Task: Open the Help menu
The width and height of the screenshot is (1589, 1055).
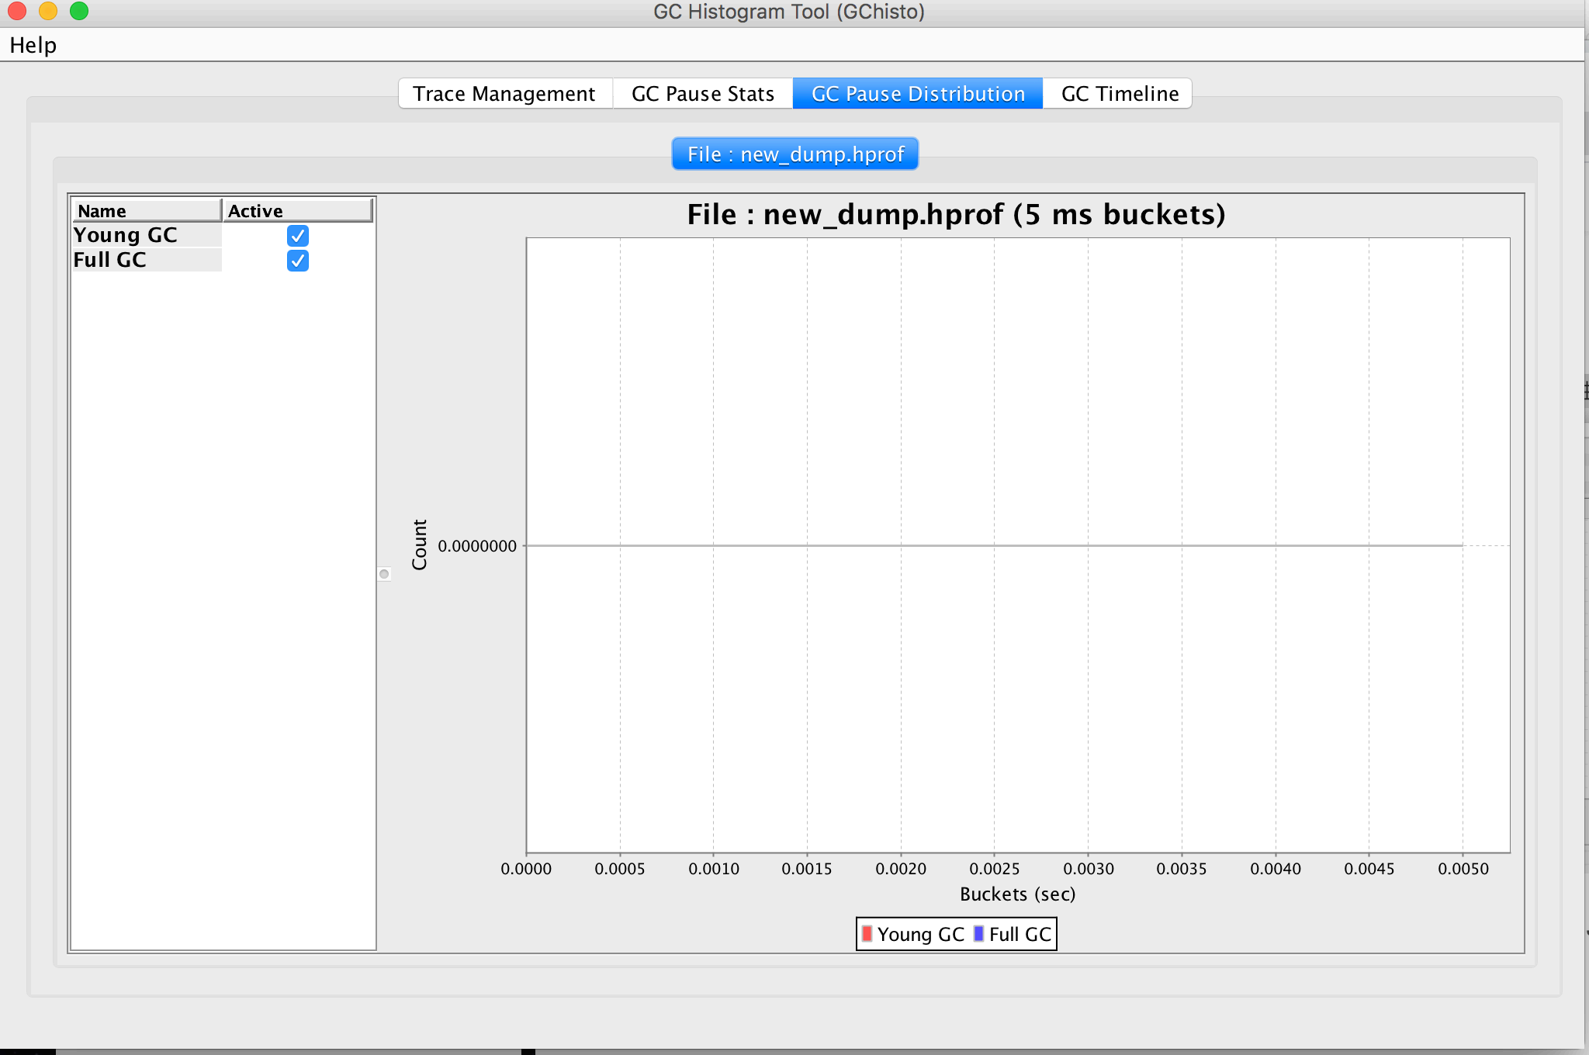Action: (x=33, y=45)
